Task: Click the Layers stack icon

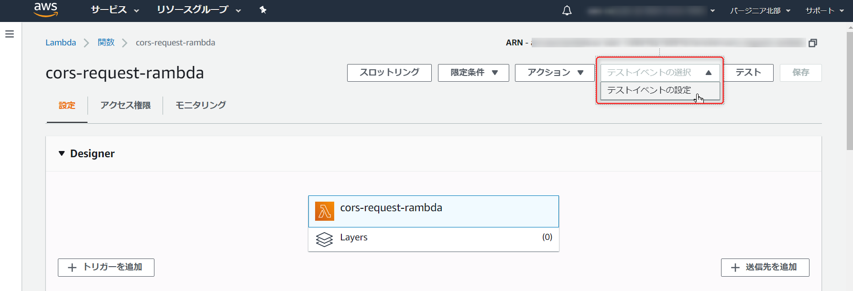Action: click(x=324, y=239)
